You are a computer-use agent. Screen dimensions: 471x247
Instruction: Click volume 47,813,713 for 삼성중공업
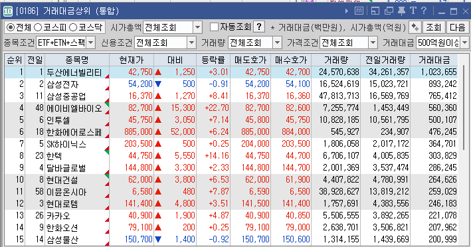pos(339,96)
